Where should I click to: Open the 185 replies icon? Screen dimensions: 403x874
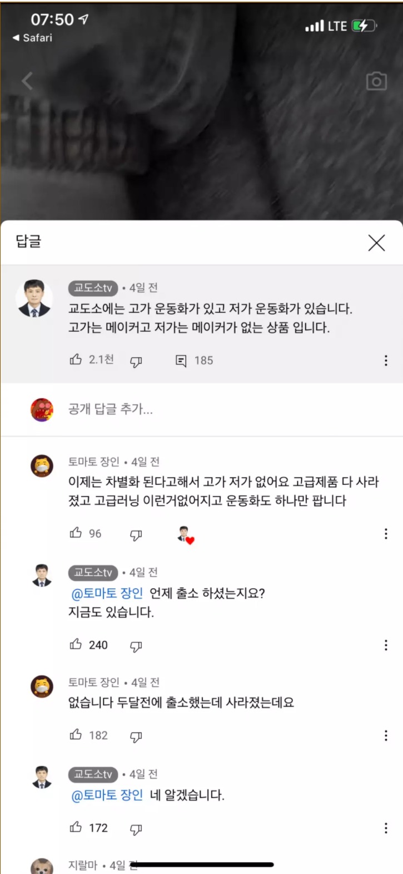[x=181, y=361]
